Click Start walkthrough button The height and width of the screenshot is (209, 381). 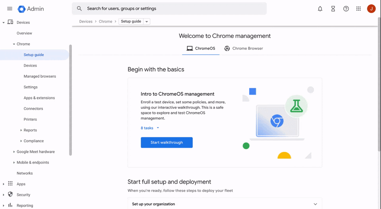[167, 142]
